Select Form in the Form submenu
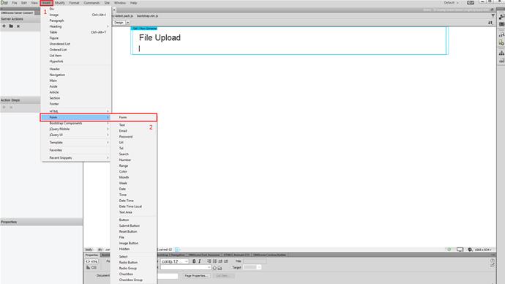Screen dimensions: 505x284 (134, 117)
